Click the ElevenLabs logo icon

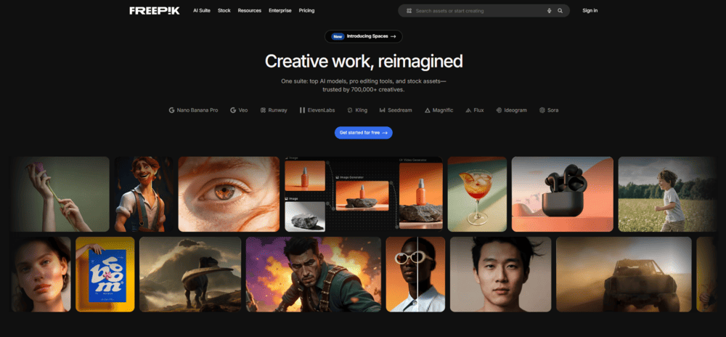click(302, 110)
